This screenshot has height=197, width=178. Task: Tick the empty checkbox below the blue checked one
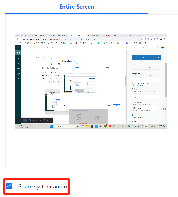[x=132, y=118]
